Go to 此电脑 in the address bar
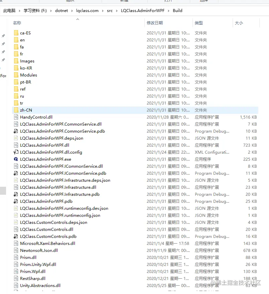Viewport: 269px width, 294px height. click(x=9, y=10)
